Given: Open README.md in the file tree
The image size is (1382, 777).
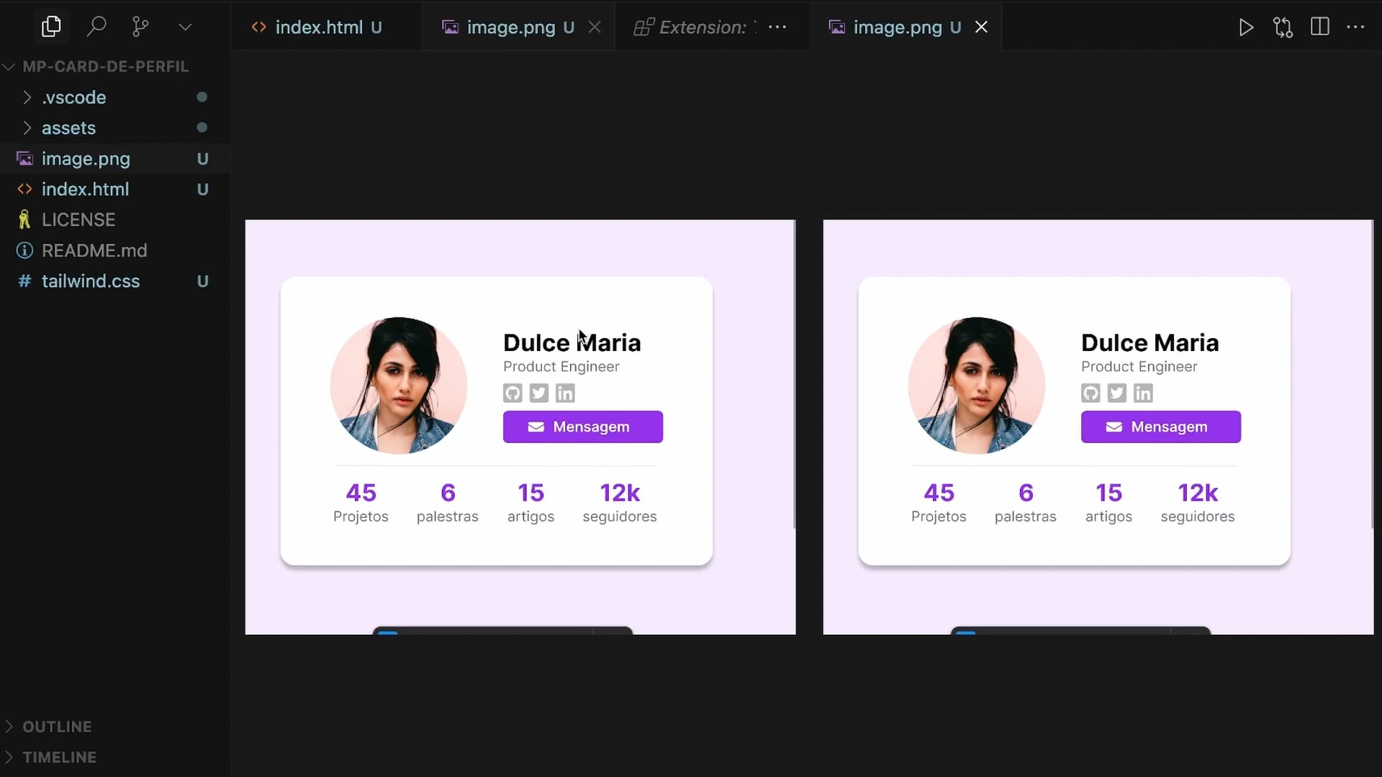Looking at the screenshot, I should 94,250.
